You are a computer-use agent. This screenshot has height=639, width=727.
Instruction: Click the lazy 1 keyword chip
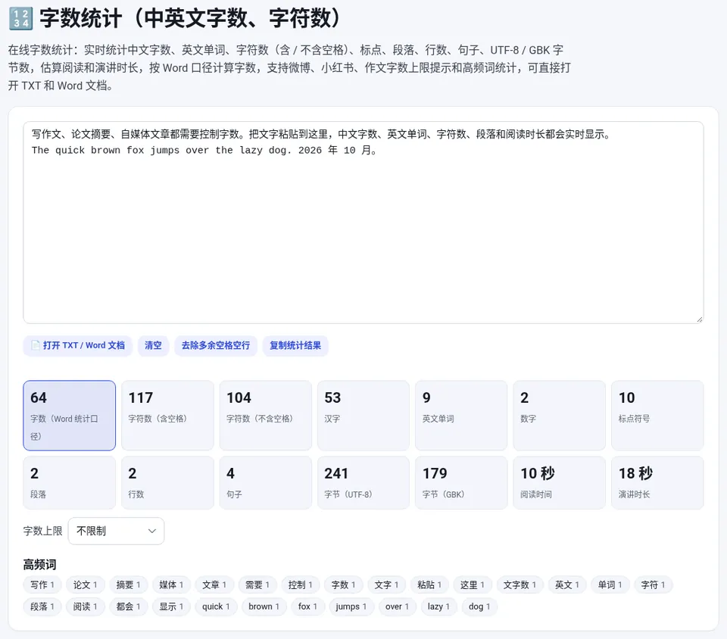point(438,606)
